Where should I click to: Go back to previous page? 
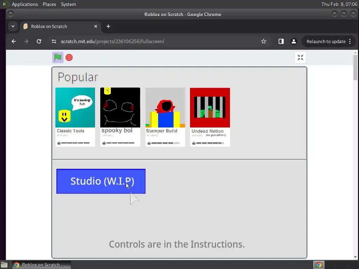click(14, 41)
